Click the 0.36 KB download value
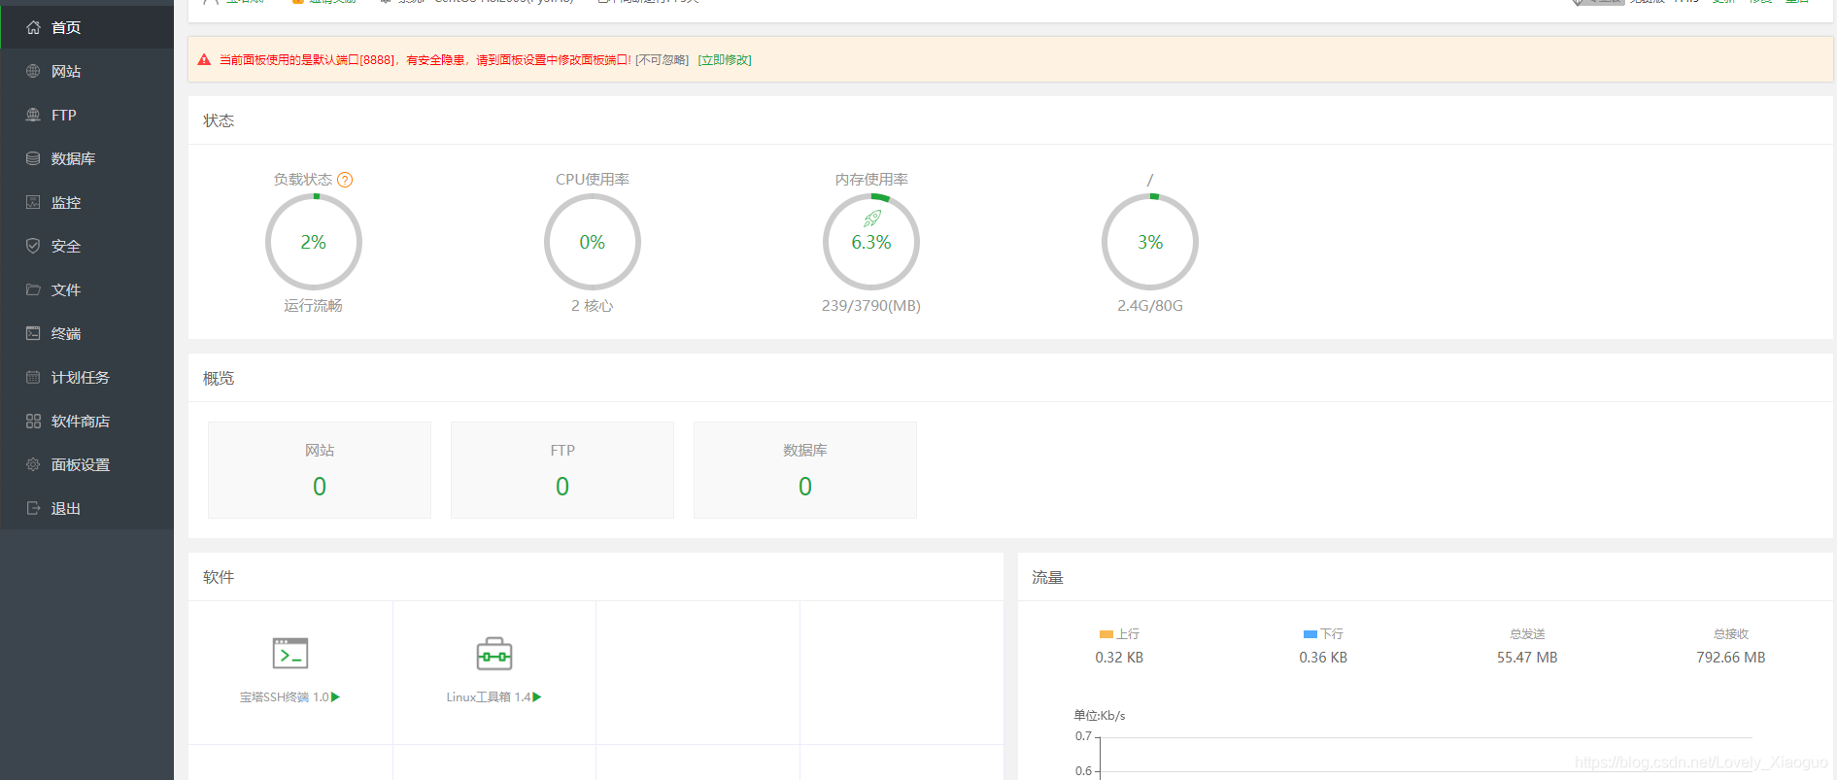This screenshot has width=1837, height=780. point(1323,658)
